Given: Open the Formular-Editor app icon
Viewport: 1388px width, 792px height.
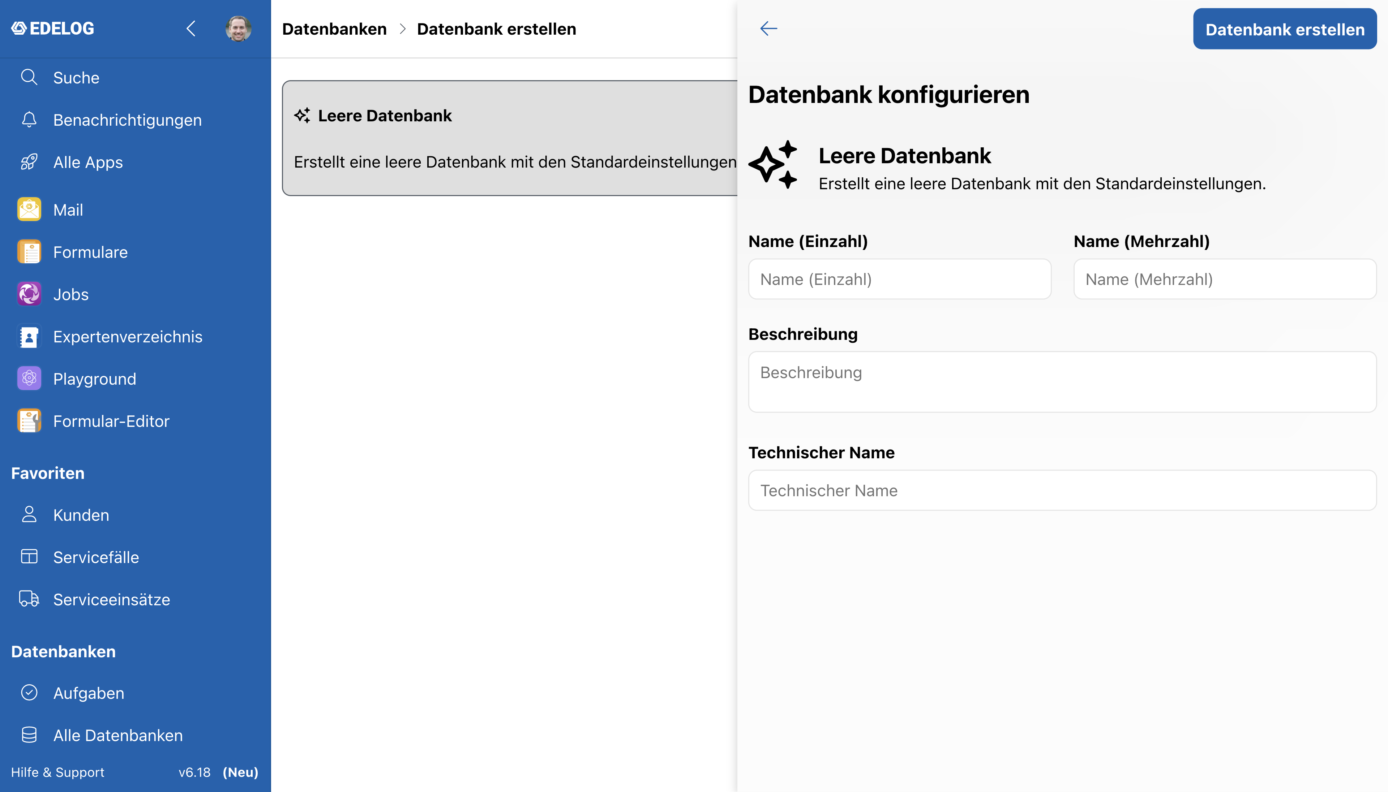Looking at the screenshot, I should point(29,421).
